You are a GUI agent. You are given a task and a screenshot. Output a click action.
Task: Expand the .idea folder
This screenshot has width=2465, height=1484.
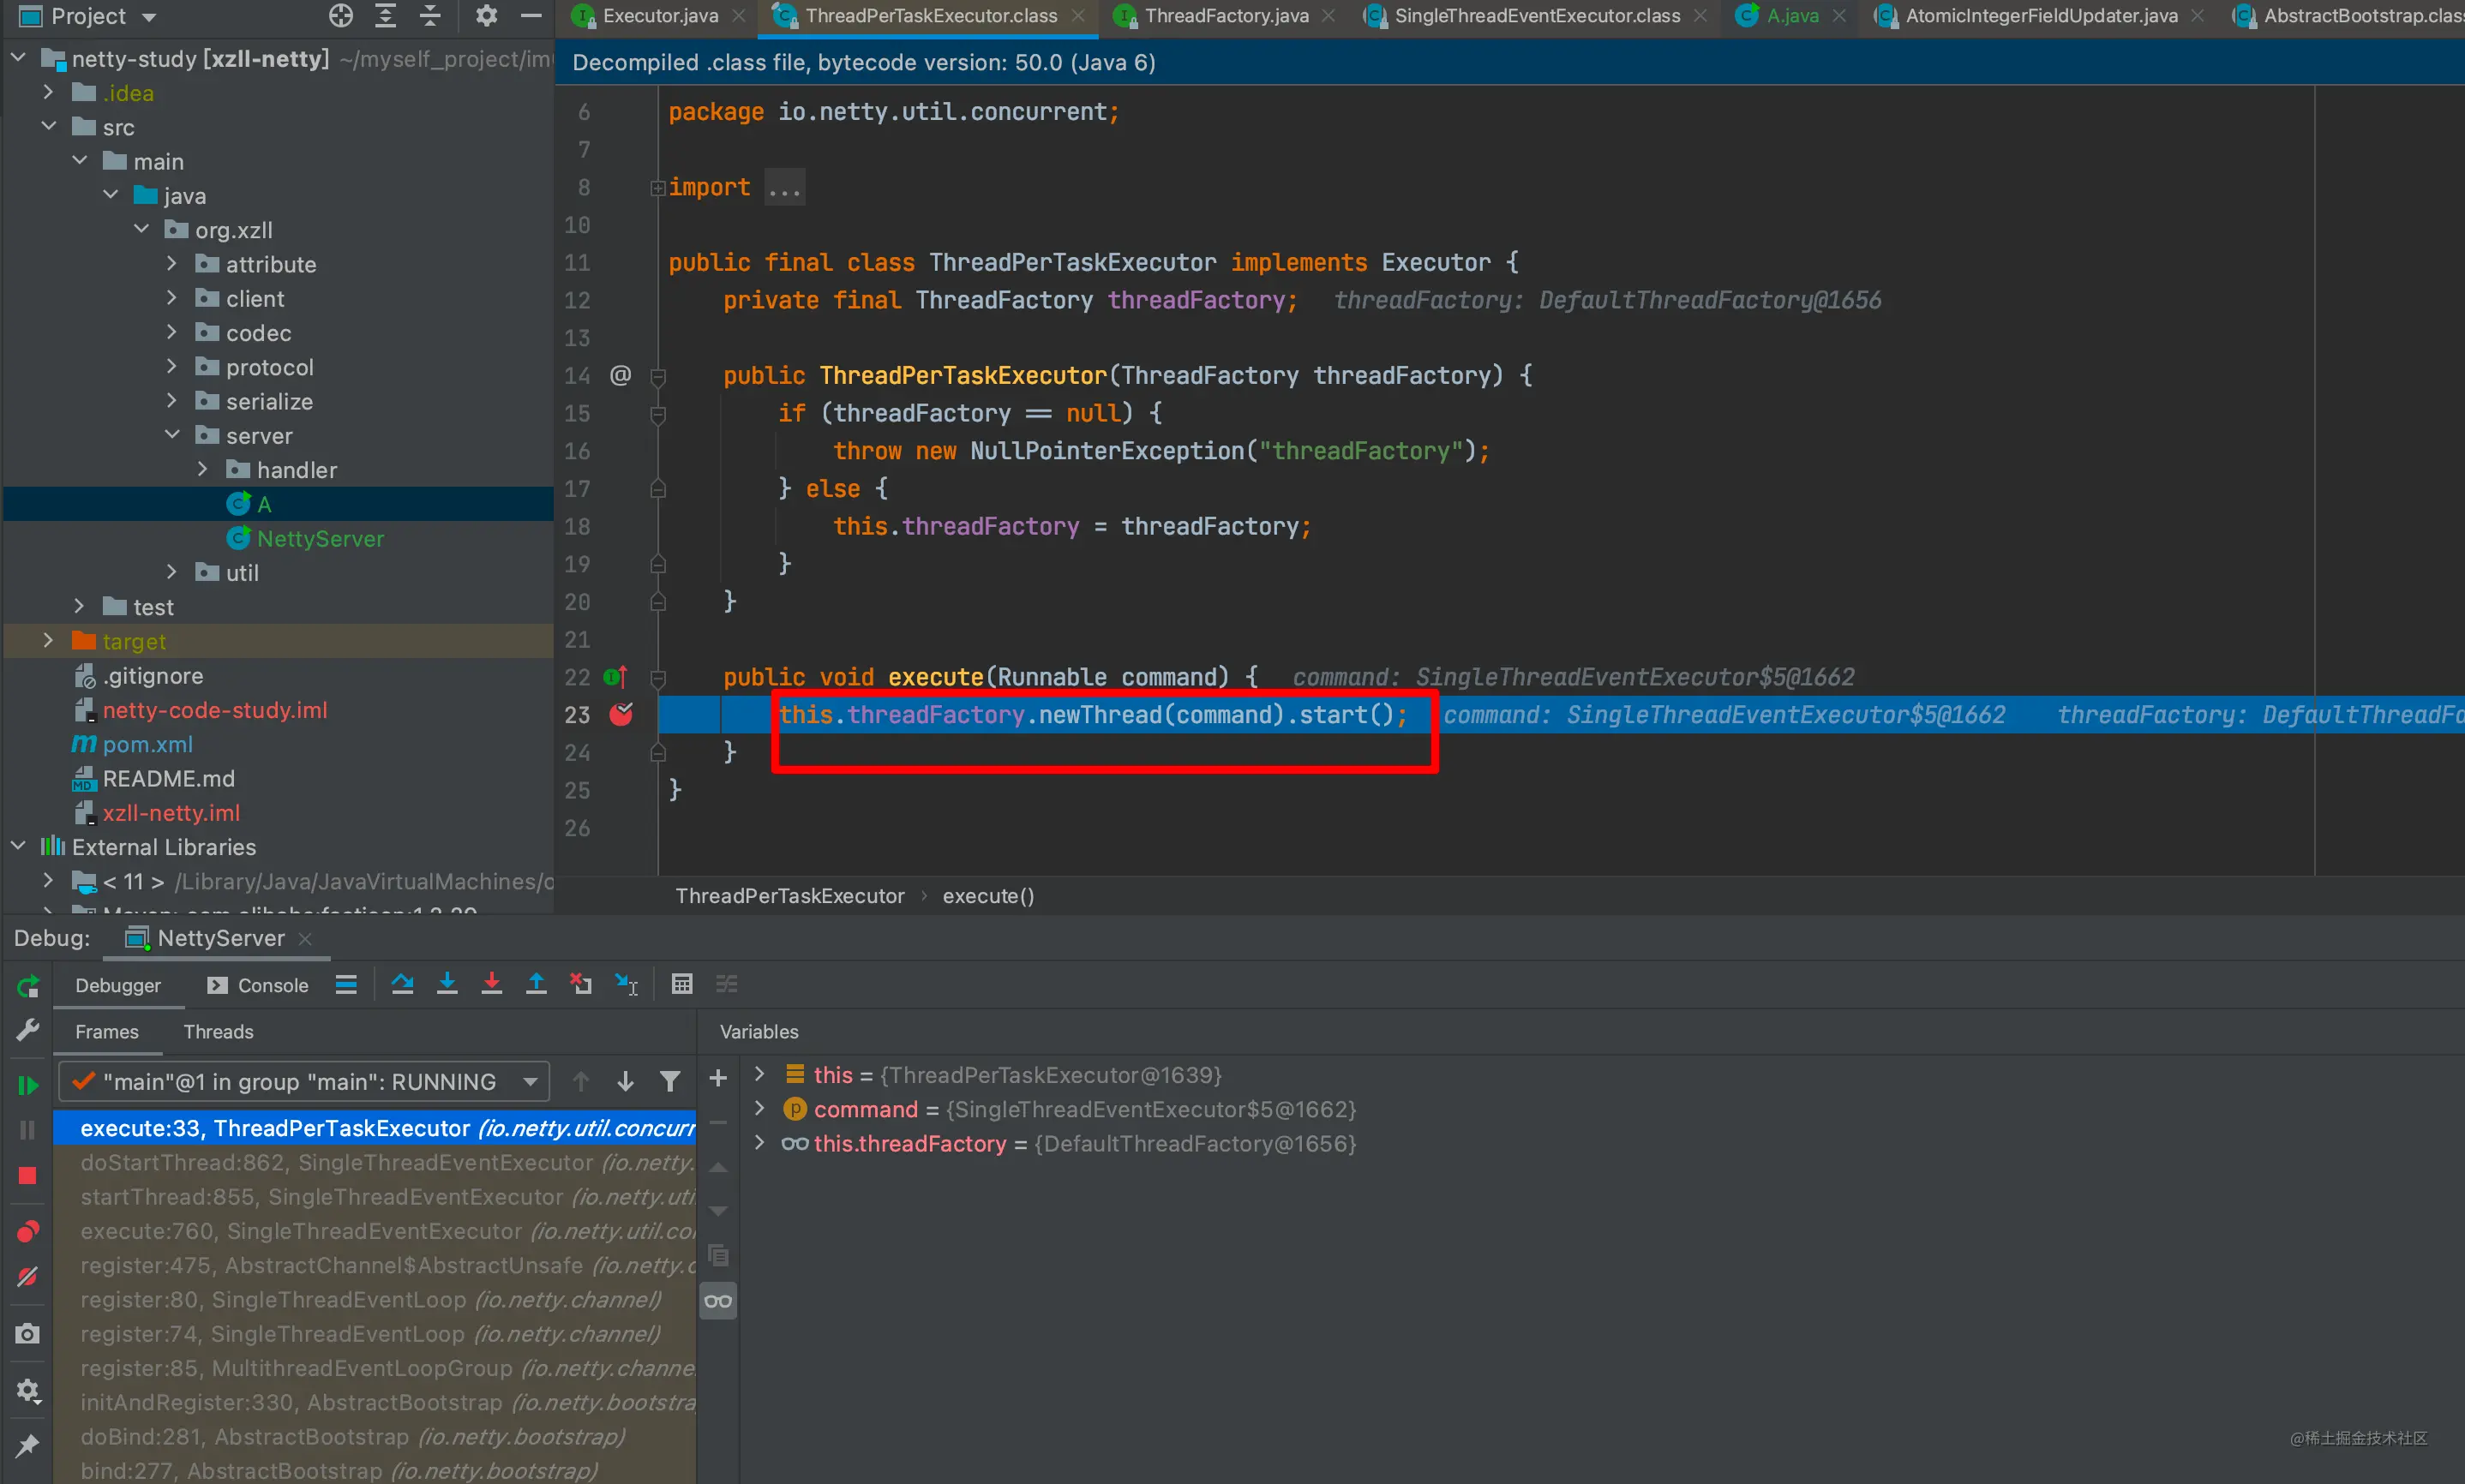(48, 92)
